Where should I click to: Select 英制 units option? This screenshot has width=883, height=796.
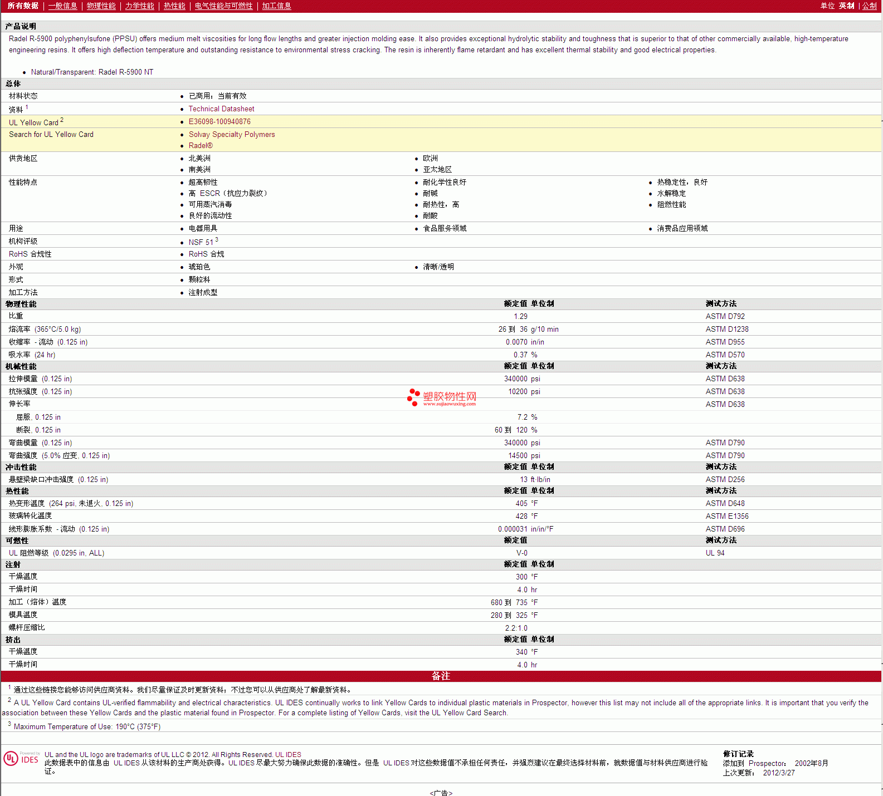(x=846, y=6)
